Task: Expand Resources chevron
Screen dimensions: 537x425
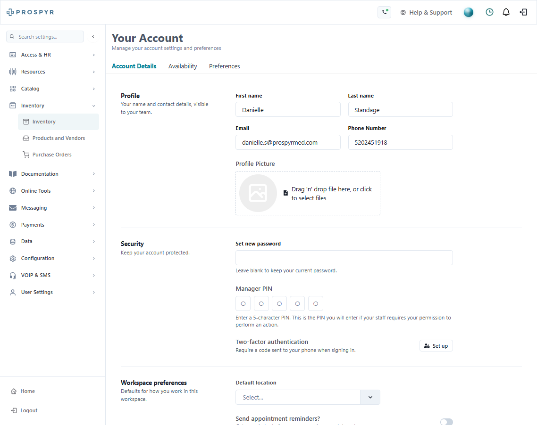Action: (94, 72)
